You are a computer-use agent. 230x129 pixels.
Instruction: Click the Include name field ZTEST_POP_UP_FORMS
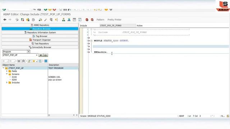(118, 25)
